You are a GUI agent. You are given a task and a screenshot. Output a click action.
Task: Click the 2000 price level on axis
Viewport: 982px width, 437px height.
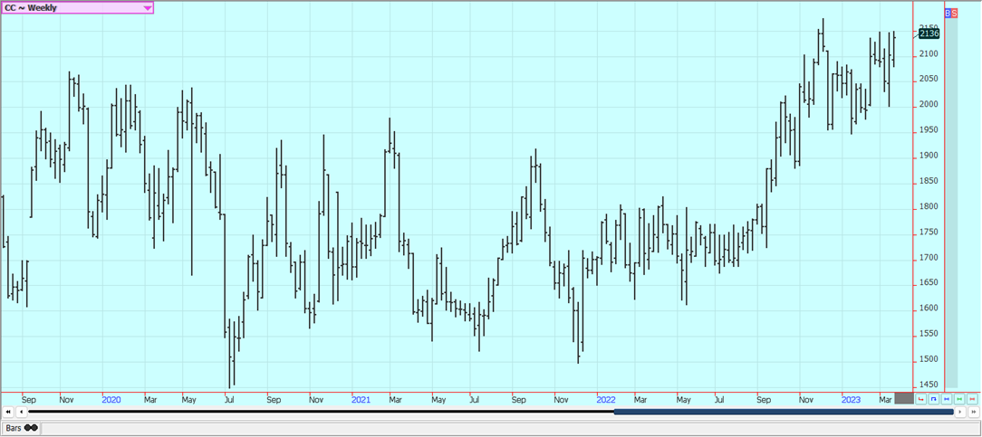(x=929, y=105)
